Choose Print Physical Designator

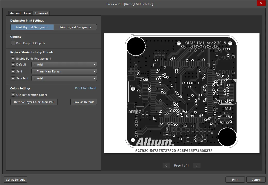click(x=32, y=27)
